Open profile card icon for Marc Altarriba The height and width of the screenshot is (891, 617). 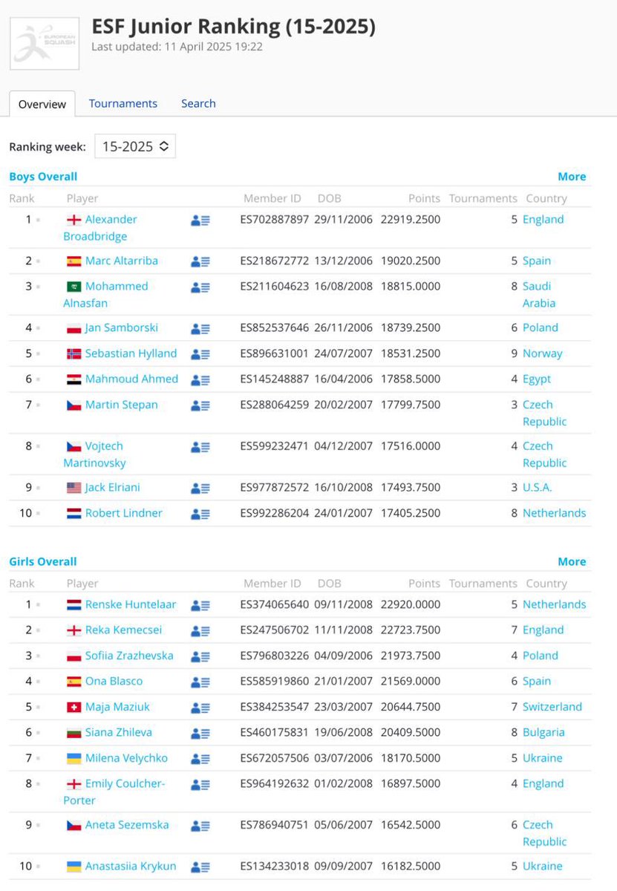point(200,261)
